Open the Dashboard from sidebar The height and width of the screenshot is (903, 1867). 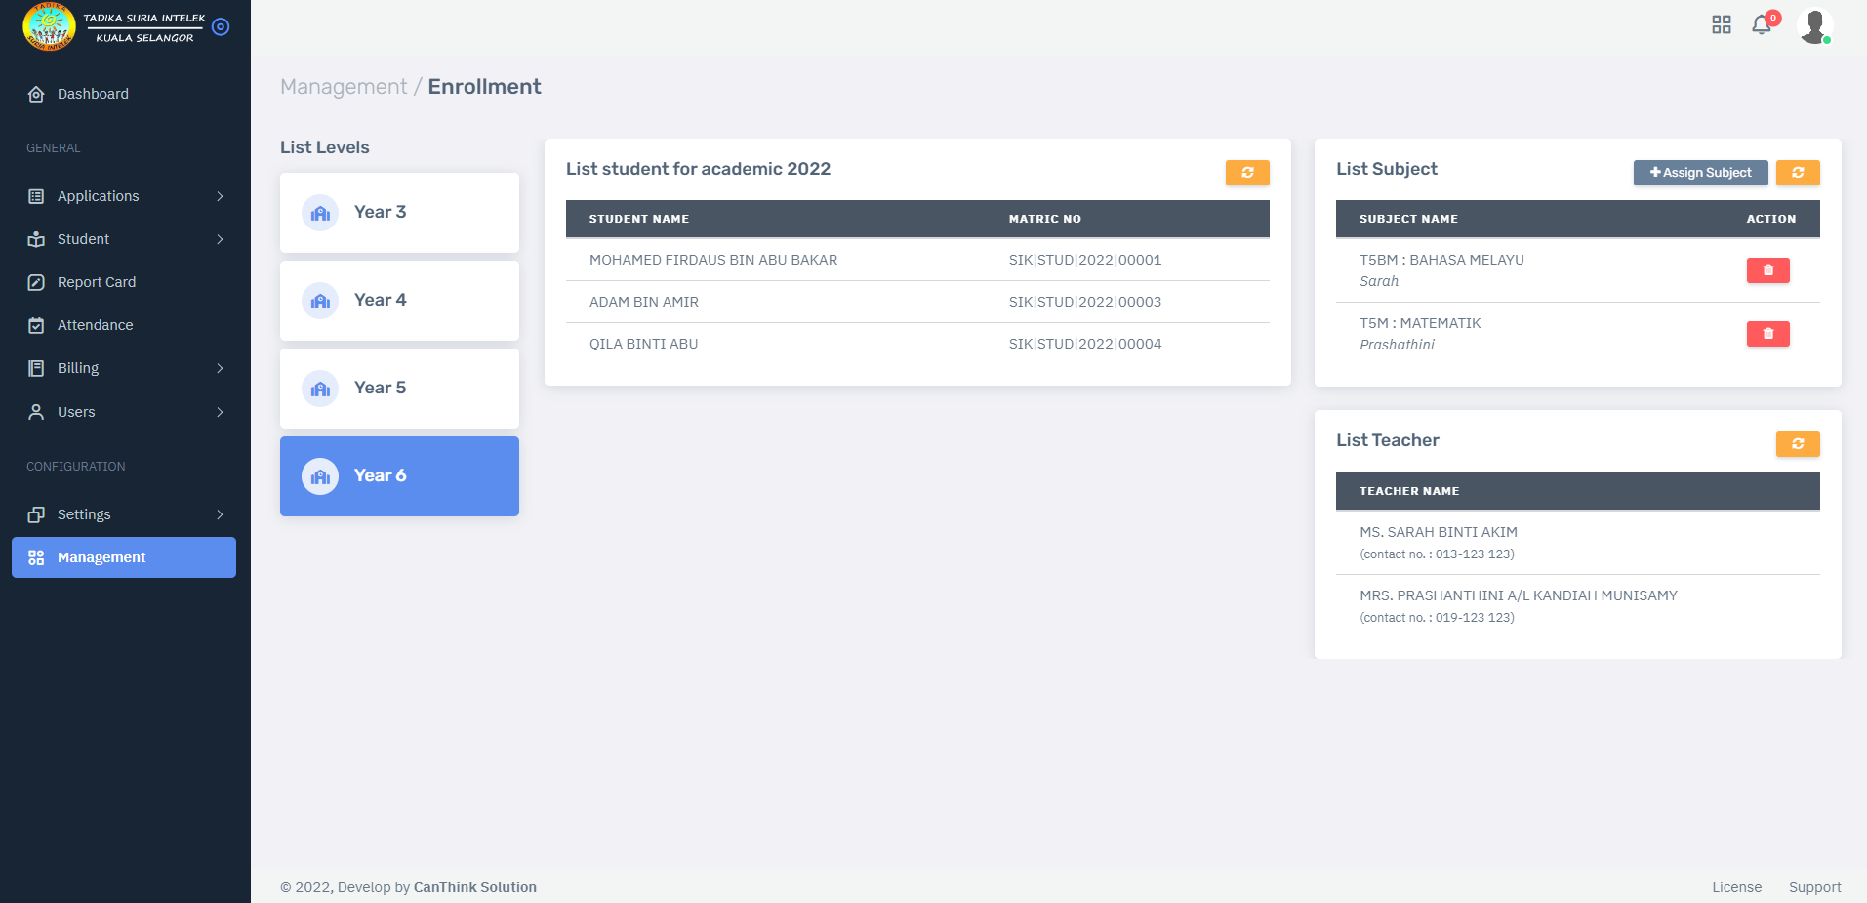(x=93, y=94)
